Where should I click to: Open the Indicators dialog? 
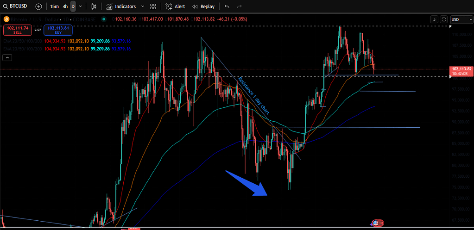pyautogui.click(x=121, y=6)
